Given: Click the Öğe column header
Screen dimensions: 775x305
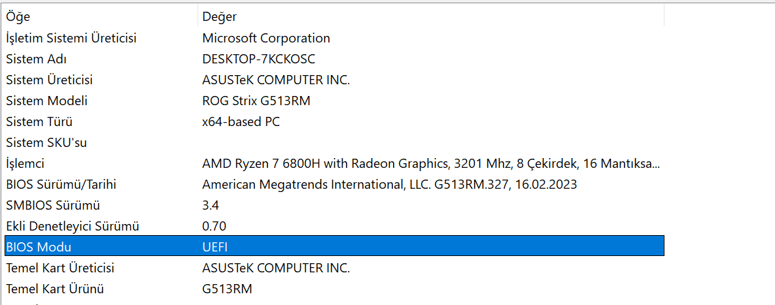Looking at the screenshot, I should 18,16.
